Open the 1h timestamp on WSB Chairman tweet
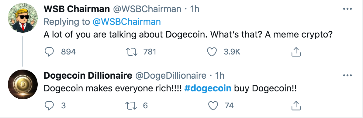The width and height of the screenshot is (363, 118). coord(195,9)
